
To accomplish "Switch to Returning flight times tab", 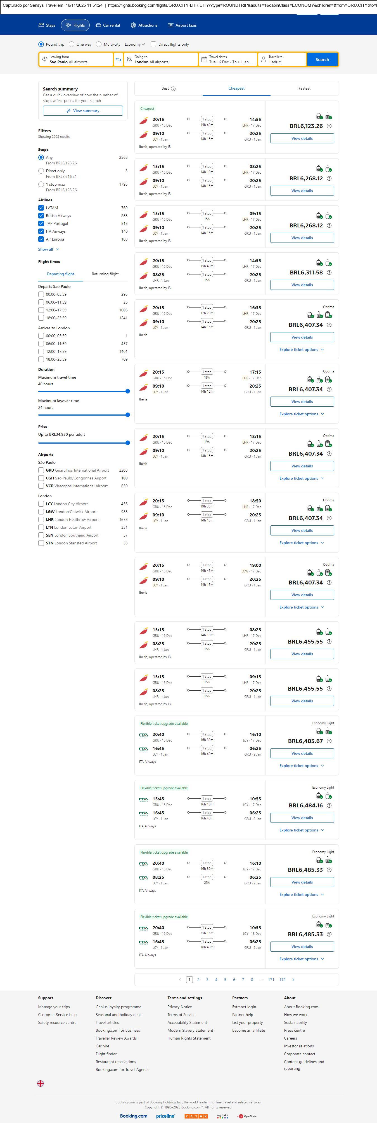I will click(105, 274).
